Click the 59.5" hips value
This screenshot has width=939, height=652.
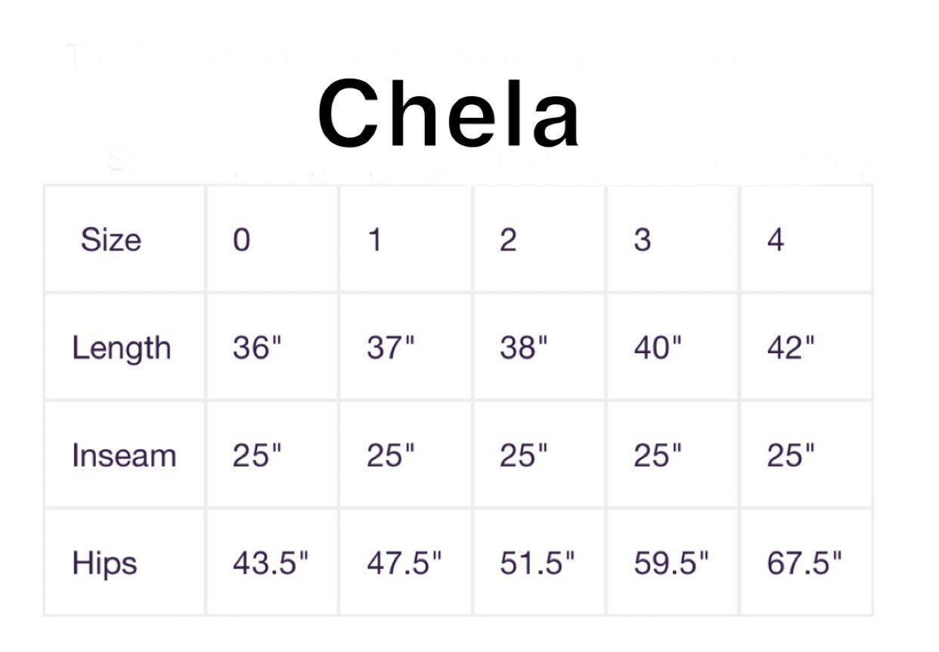(671, 564)
